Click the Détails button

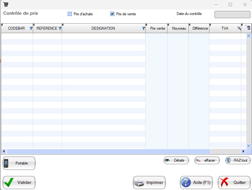point(176,160)
